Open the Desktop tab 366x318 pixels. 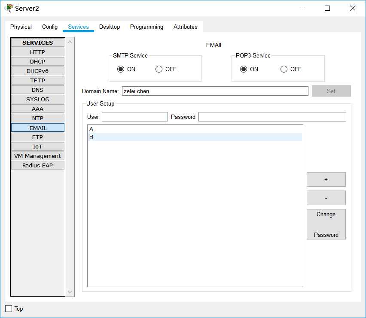[x=110, y=27]
